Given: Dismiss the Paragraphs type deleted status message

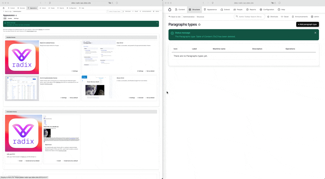Looking at the screenshot, I should pyautogui.click(x=315, y=33).
